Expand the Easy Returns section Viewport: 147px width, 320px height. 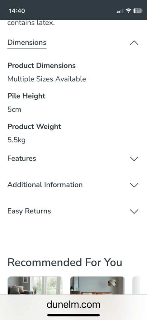tap(29, 211)
